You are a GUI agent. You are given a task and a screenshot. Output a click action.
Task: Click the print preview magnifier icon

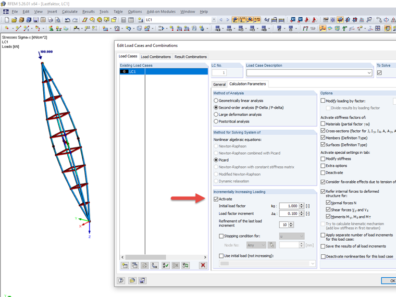[58, 20]
